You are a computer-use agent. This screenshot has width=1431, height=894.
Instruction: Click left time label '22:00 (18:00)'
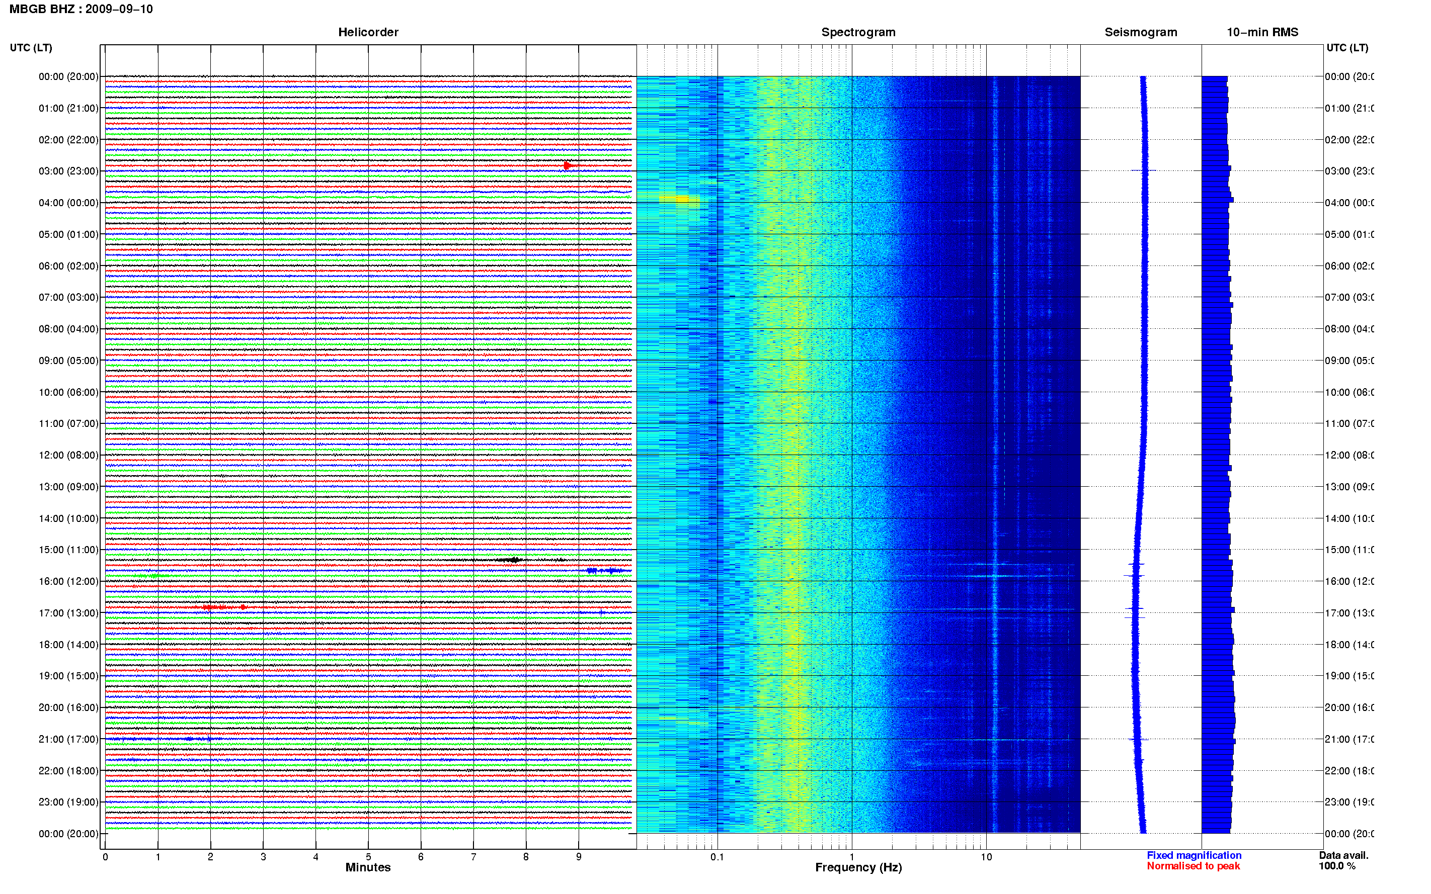pyautogui.click(x=68, y=771)
